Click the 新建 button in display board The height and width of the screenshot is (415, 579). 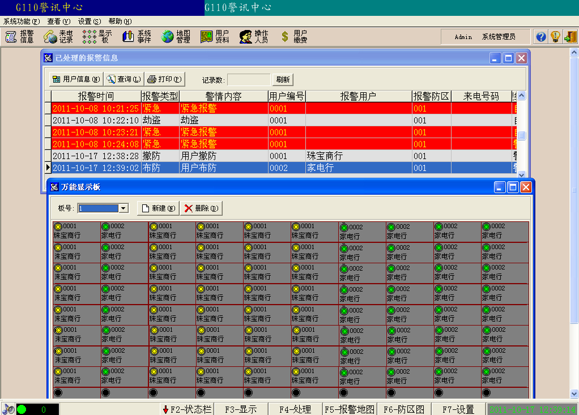tap(158, 208)
